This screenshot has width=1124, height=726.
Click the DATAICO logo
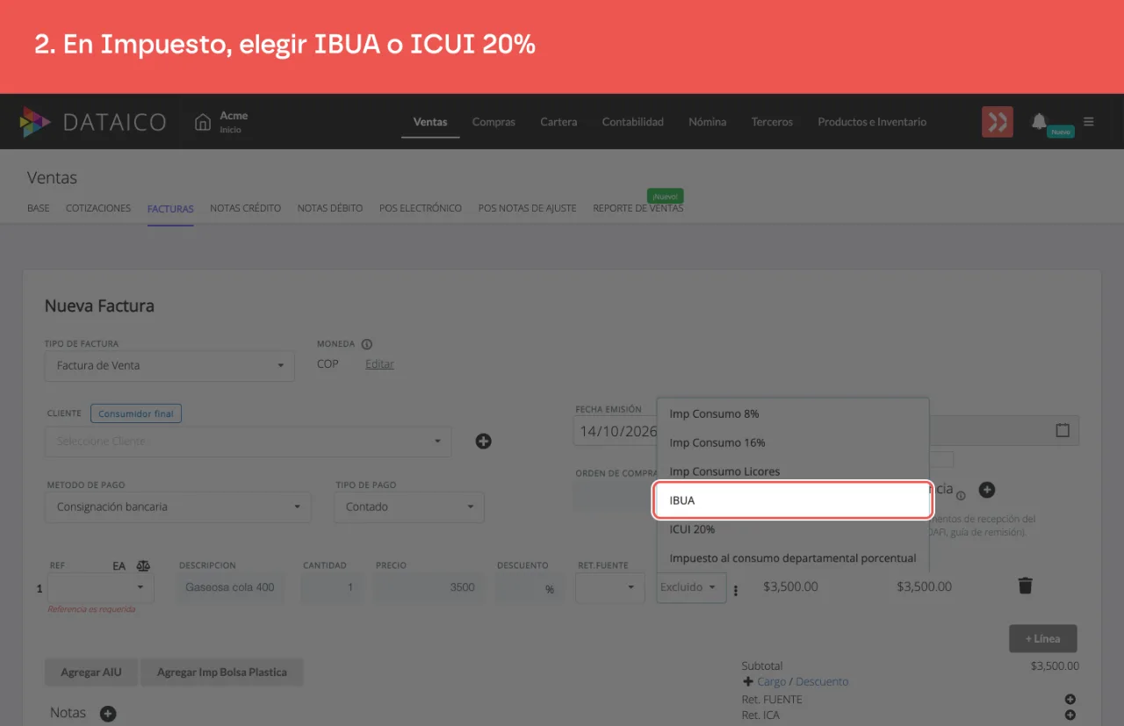click(x=93, y=122)
